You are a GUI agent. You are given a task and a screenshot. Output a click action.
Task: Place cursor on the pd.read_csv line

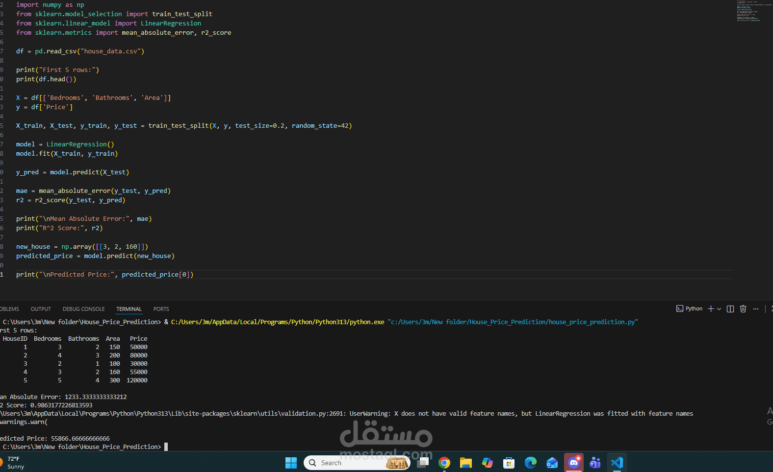pos(80,51)
